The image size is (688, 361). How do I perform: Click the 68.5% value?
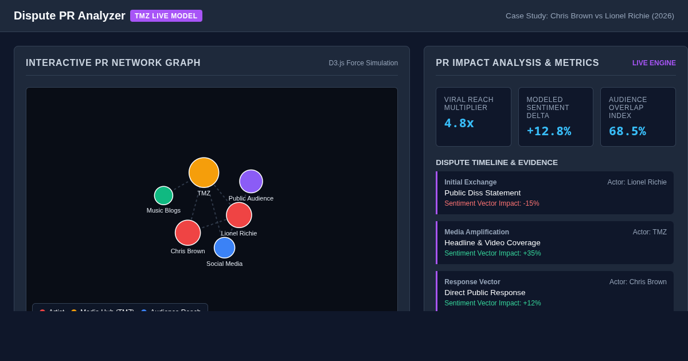point(627,131)
